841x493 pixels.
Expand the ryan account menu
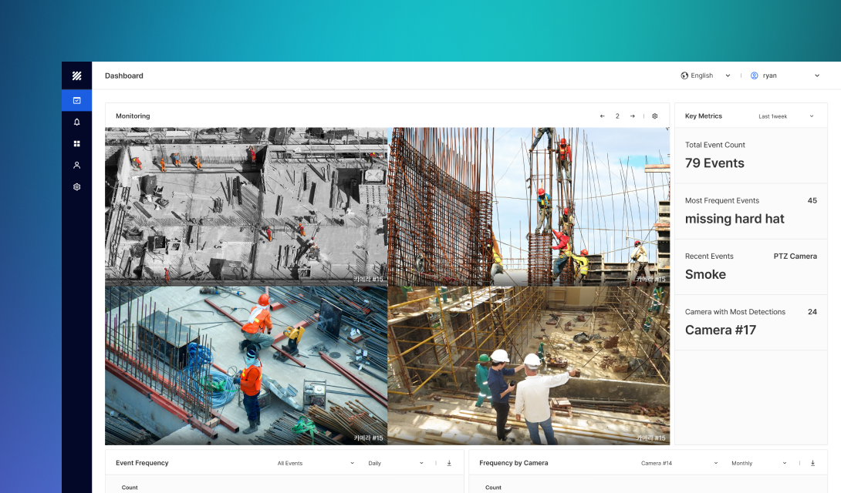(817, 75)
